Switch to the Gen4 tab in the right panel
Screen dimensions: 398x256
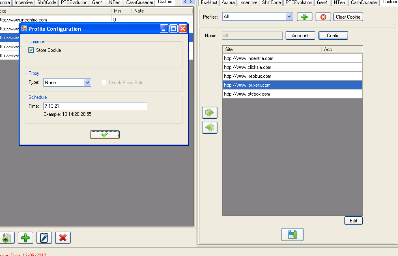[322, 2]
